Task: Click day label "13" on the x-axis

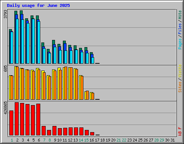Action: [x=75, y=140]
